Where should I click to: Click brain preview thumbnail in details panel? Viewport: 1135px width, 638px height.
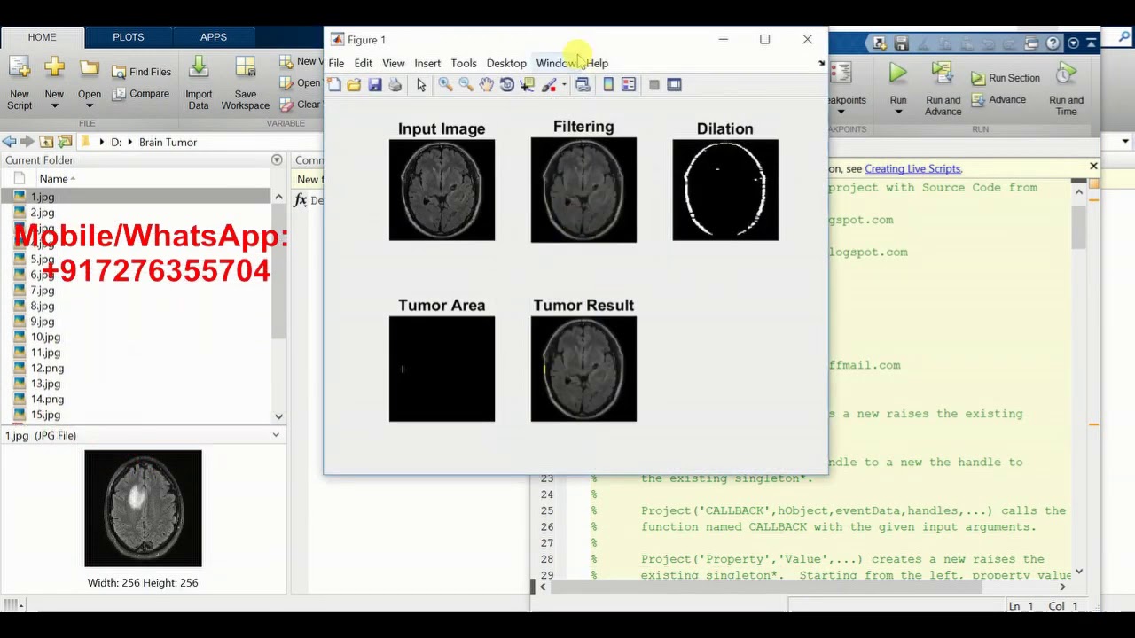pos(143,509)
